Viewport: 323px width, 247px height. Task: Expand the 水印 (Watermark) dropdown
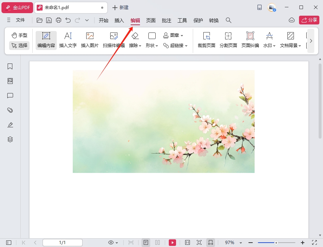pyautogui.click(x=270, y=40)
